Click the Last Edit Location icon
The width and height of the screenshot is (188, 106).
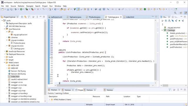[x=160, y=9]
